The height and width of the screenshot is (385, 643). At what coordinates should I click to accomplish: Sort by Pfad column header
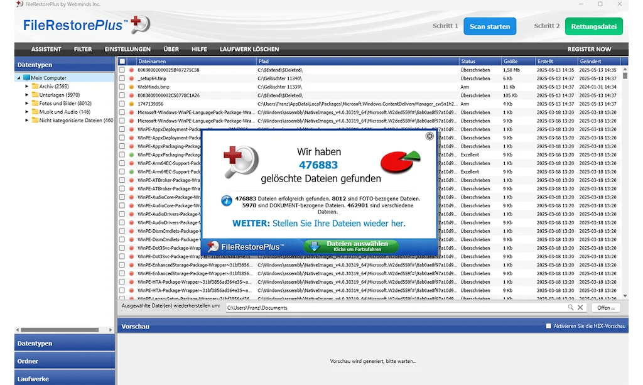[x=357, y=62]
